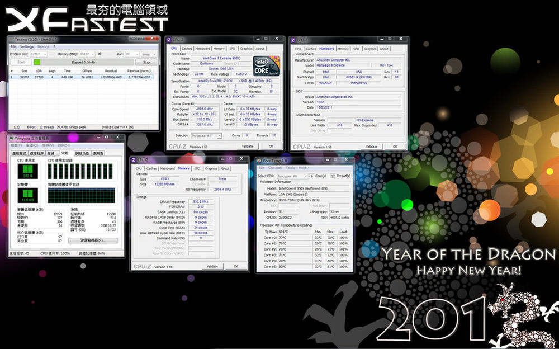559x349 pixels.
Task: Click the BIOS Date field 10/03/2011
Action: [x=358, y=107]
